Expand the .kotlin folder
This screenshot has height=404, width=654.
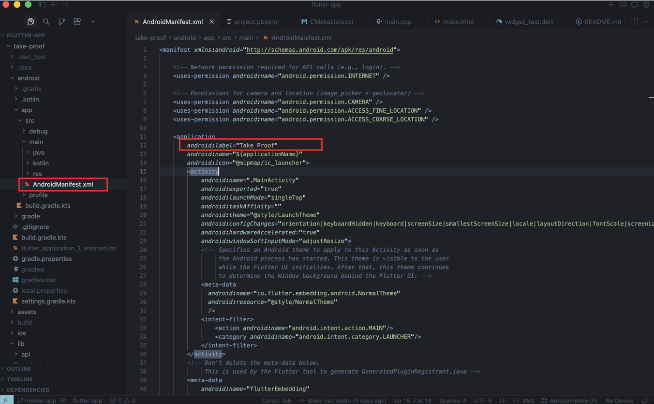click(63, 99)
